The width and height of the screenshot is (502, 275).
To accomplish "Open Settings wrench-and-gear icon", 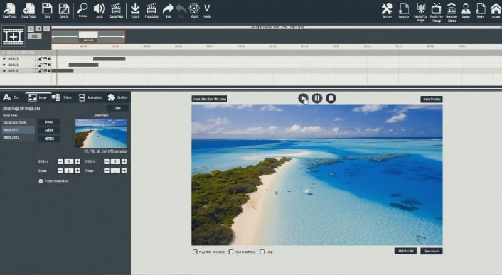I will pyautogui.click(x=387, y=10).
